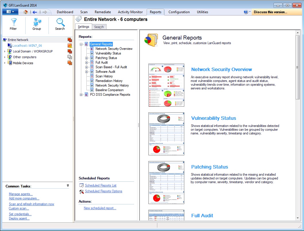304x231 pixels.
Task: Click the Mobile Devices icon
Action: [x=9, y=63]
